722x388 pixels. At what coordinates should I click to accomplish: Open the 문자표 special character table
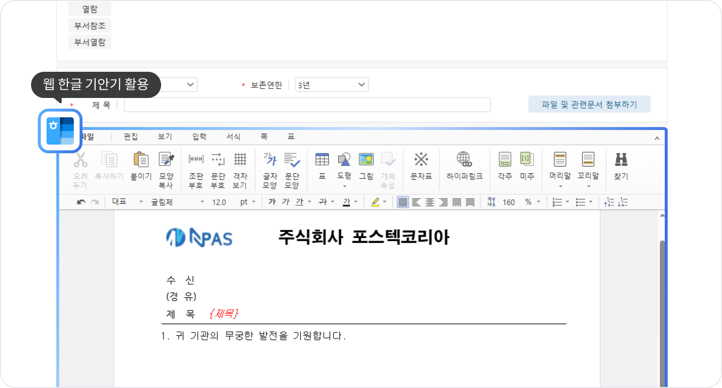coord(421,166)
